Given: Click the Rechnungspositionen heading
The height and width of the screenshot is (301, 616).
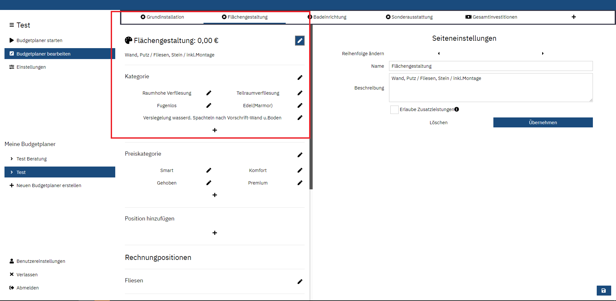Looking at the screenshot, I should (158, 257).
